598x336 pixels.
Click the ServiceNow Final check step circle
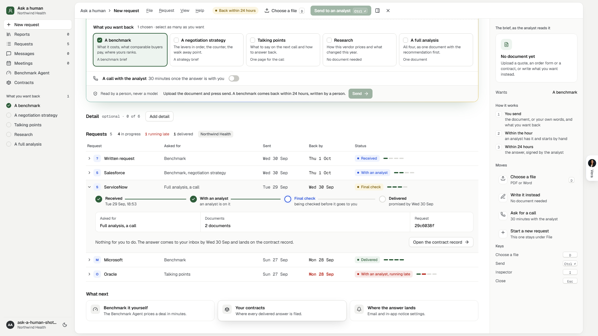point(288,199)
